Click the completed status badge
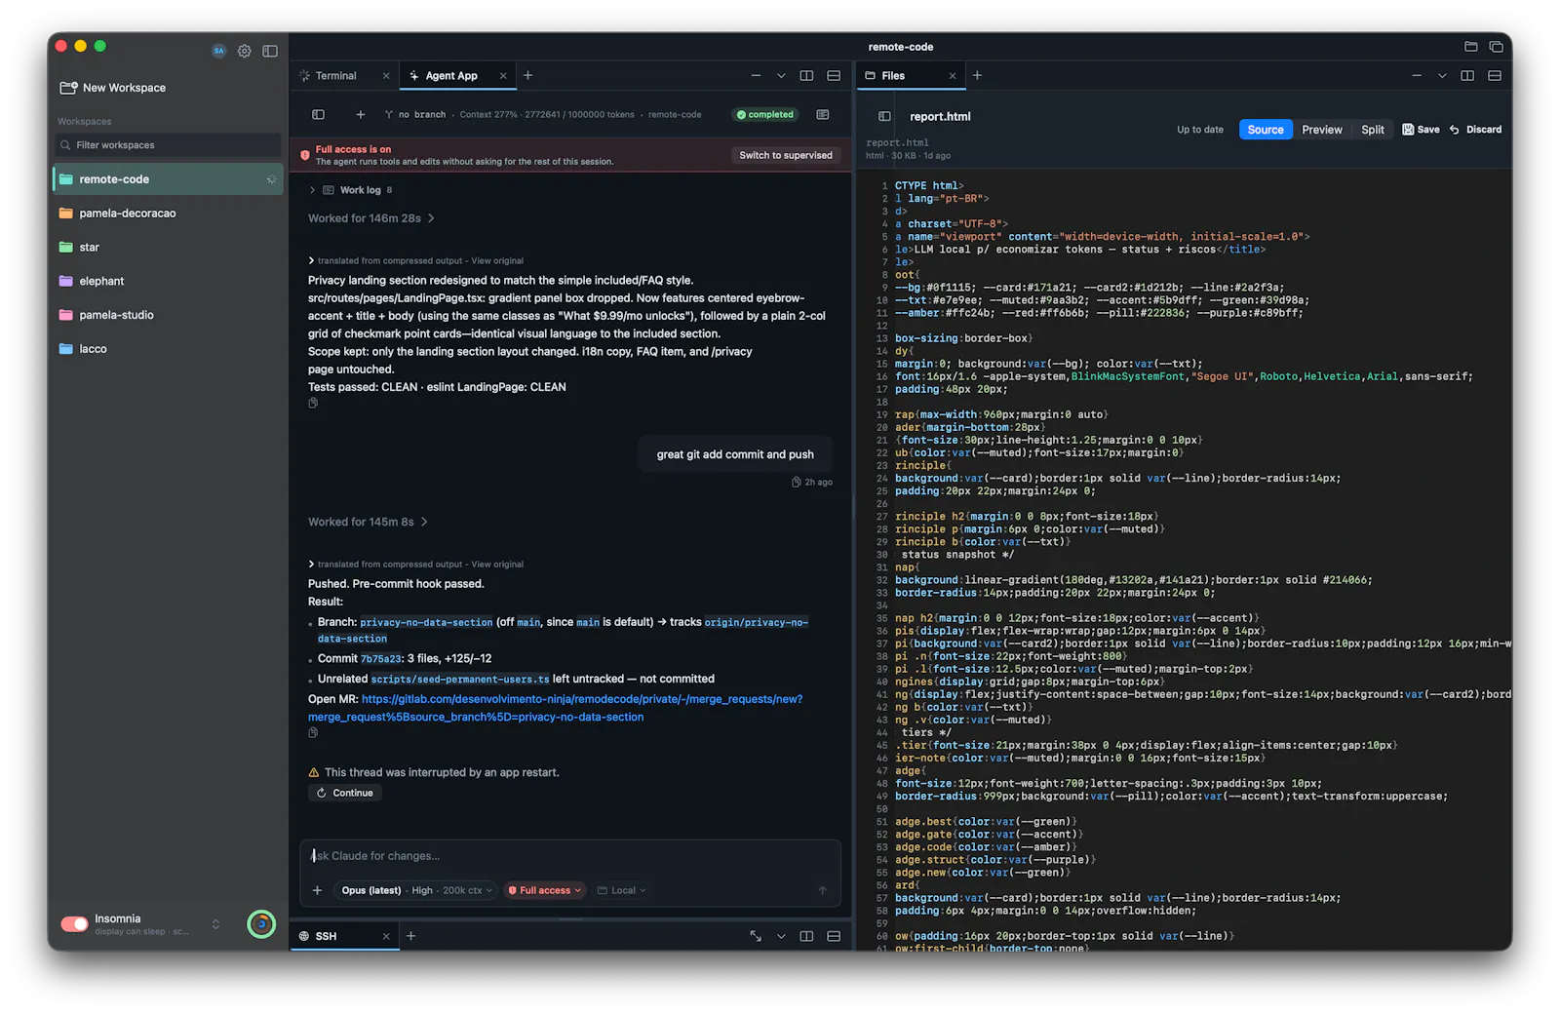The image size is (1560, 1014). point(765,115)
